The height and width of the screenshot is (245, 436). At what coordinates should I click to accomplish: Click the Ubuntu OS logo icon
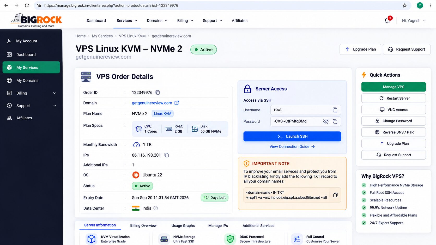136,175
